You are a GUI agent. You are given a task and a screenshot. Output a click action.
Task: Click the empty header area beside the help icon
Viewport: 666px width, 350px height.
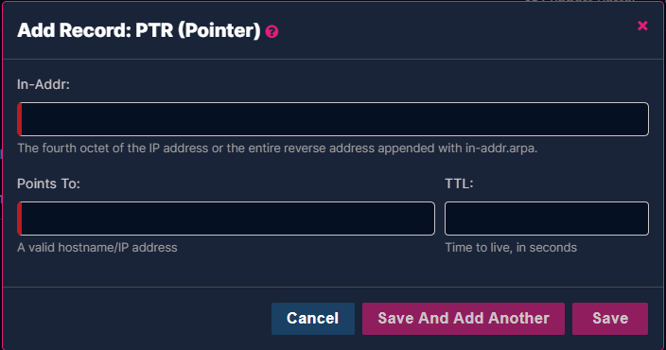tap(454, 30)
